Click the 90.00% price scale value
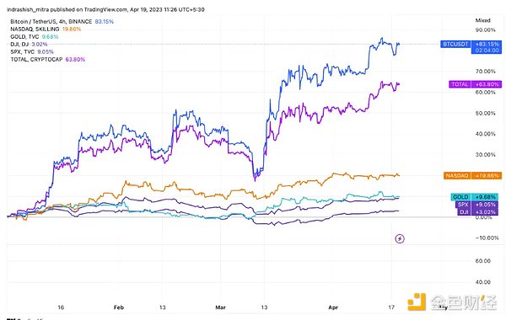This screenshot has width=506, height=320. [x=486, y=30]
